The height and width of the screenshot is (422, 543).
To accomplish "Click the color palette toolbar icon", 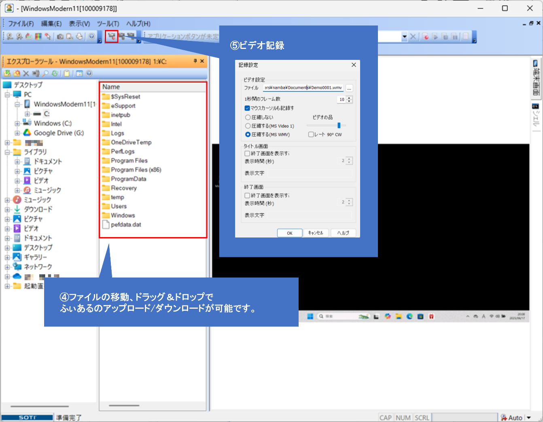I will coord(38,36).
